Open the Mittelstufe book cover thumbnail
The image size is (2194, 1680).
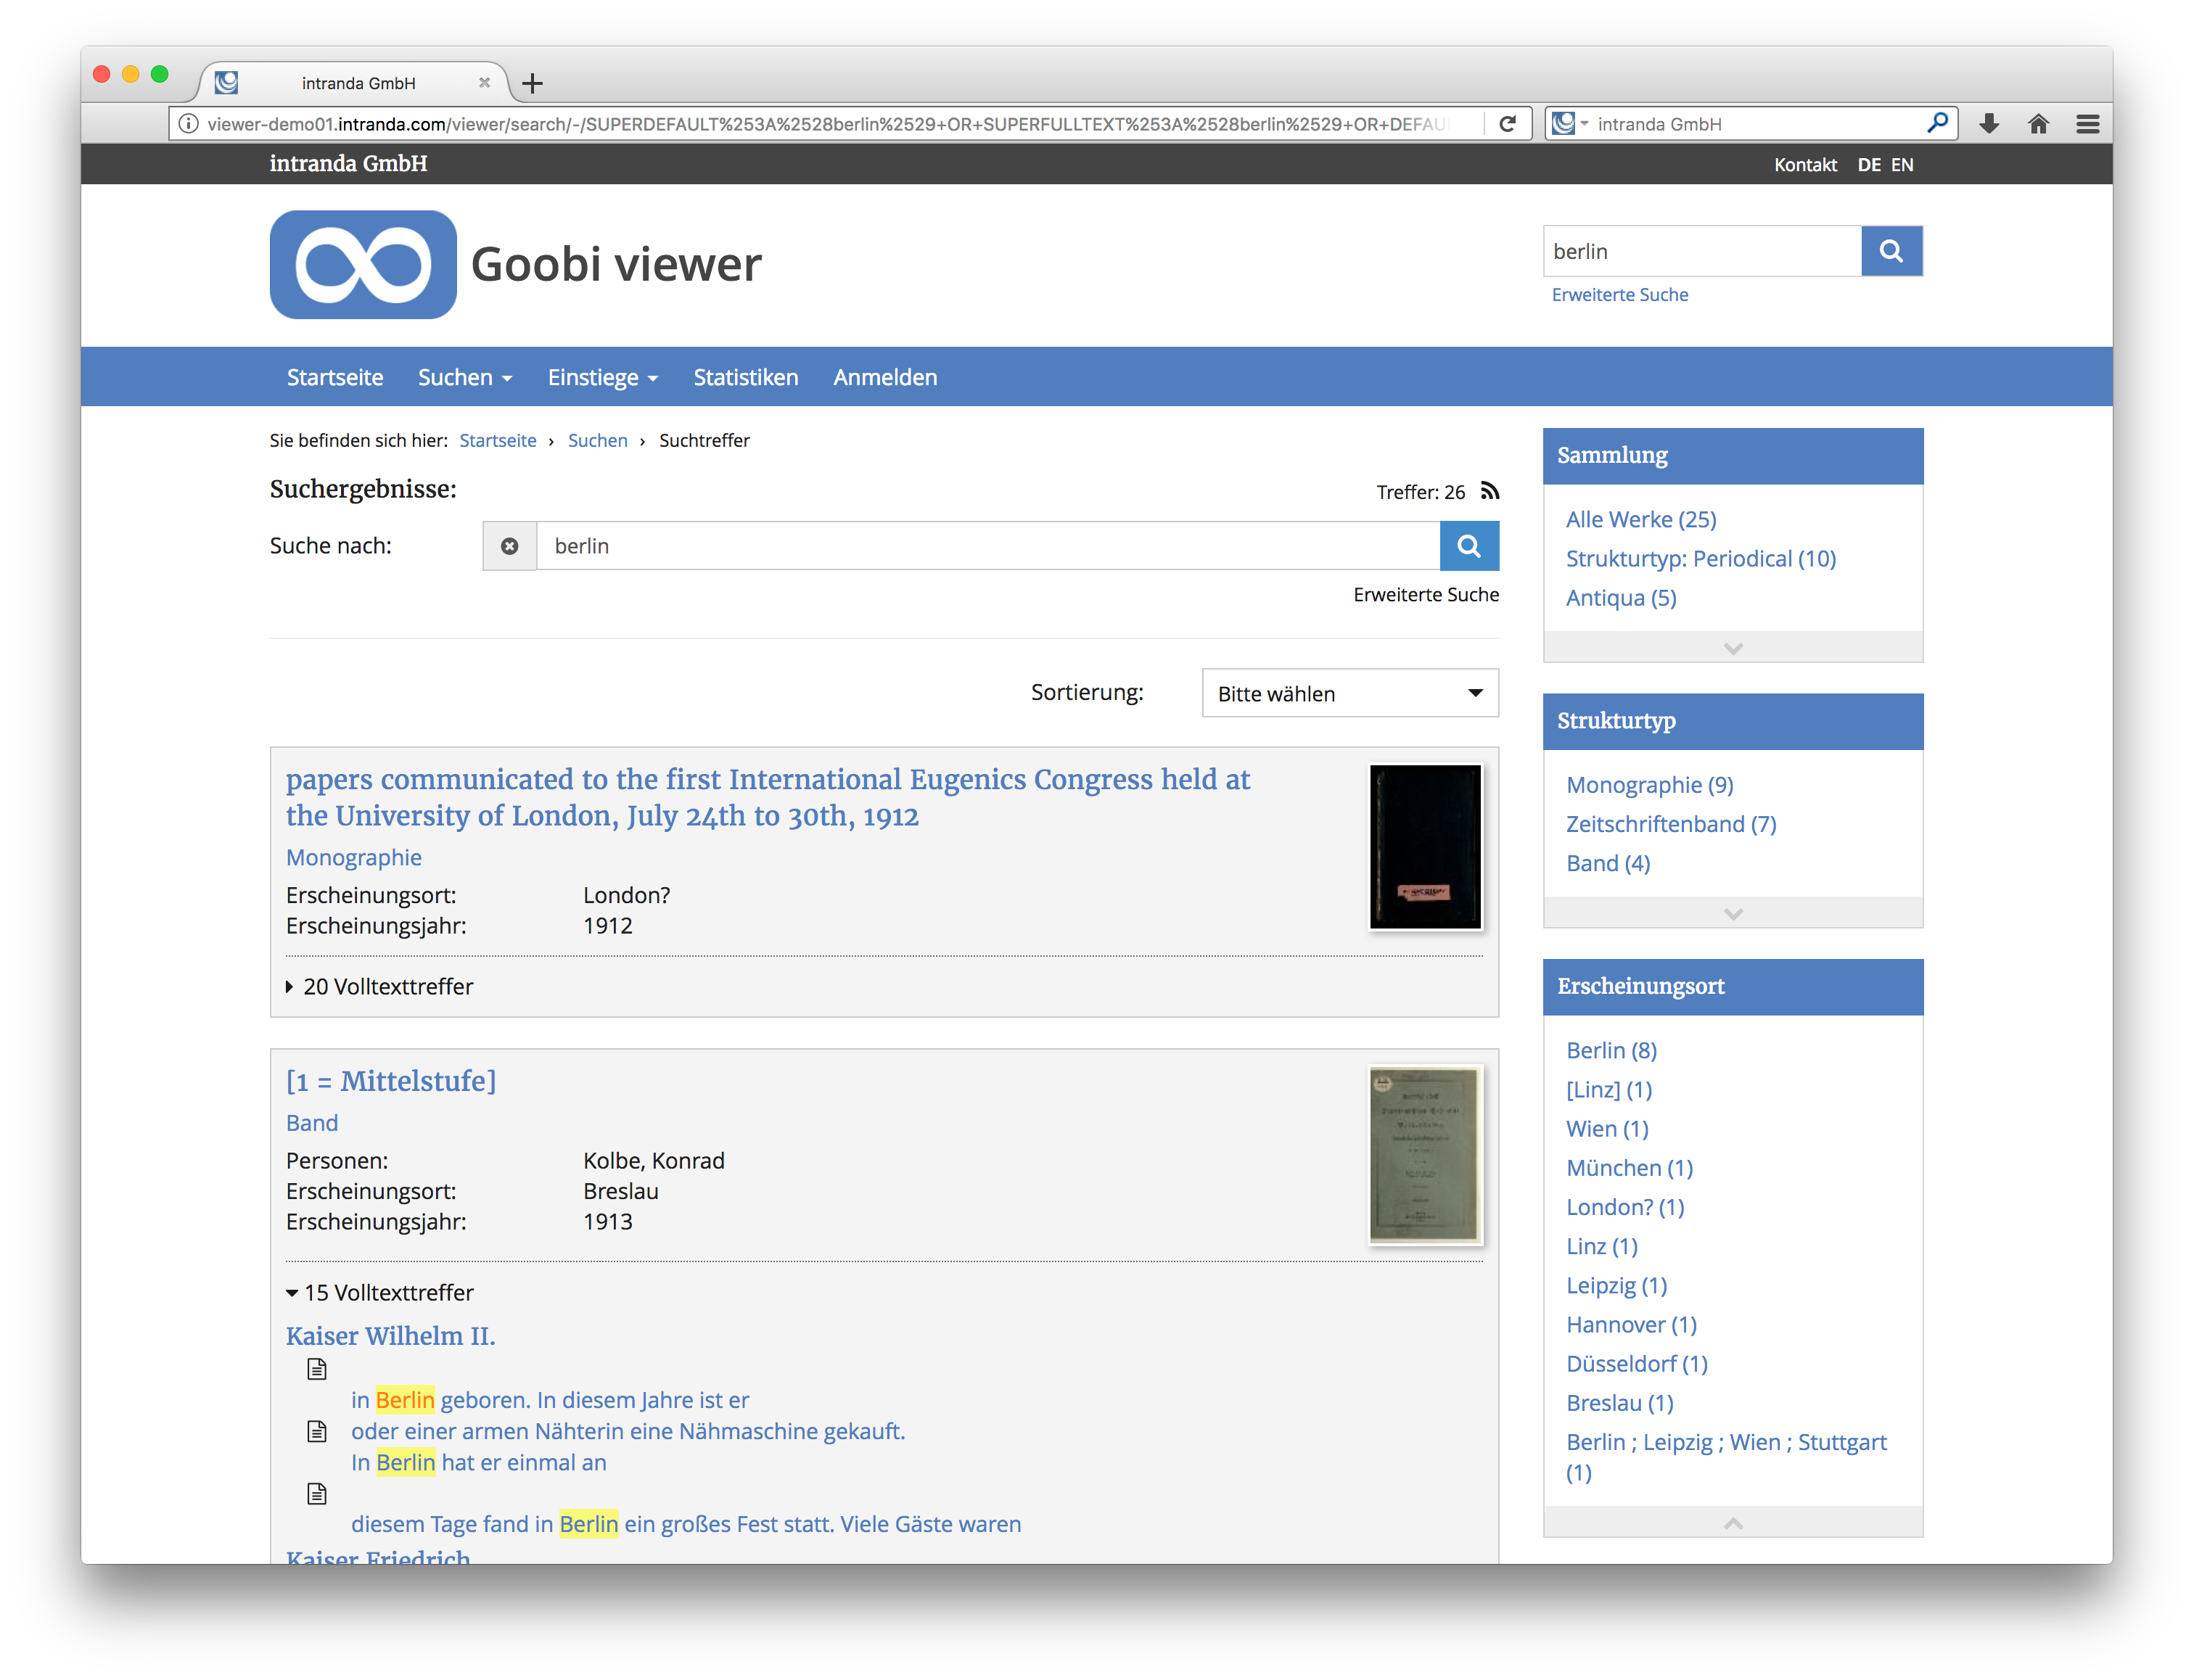pos(1425,1155)
